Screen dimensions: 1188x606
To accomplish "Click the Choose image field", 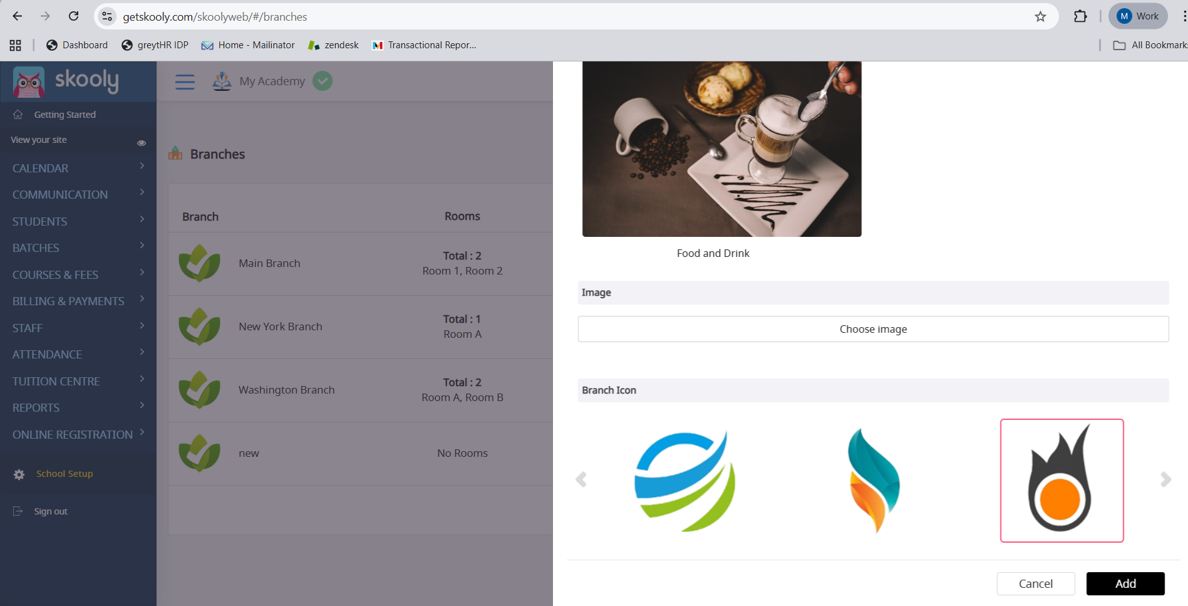I will coord(873,329).
